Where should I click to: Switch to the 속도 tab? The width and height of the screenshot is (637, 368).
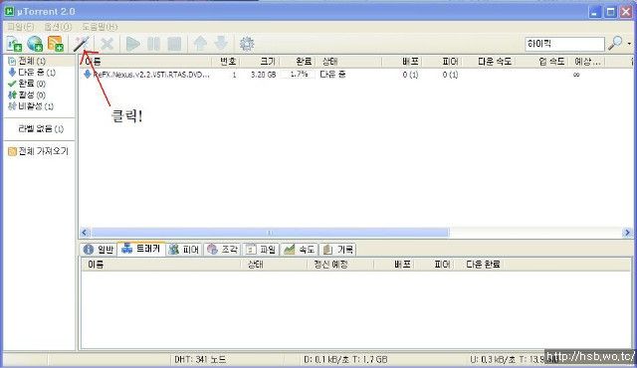(x=300, y=249)
